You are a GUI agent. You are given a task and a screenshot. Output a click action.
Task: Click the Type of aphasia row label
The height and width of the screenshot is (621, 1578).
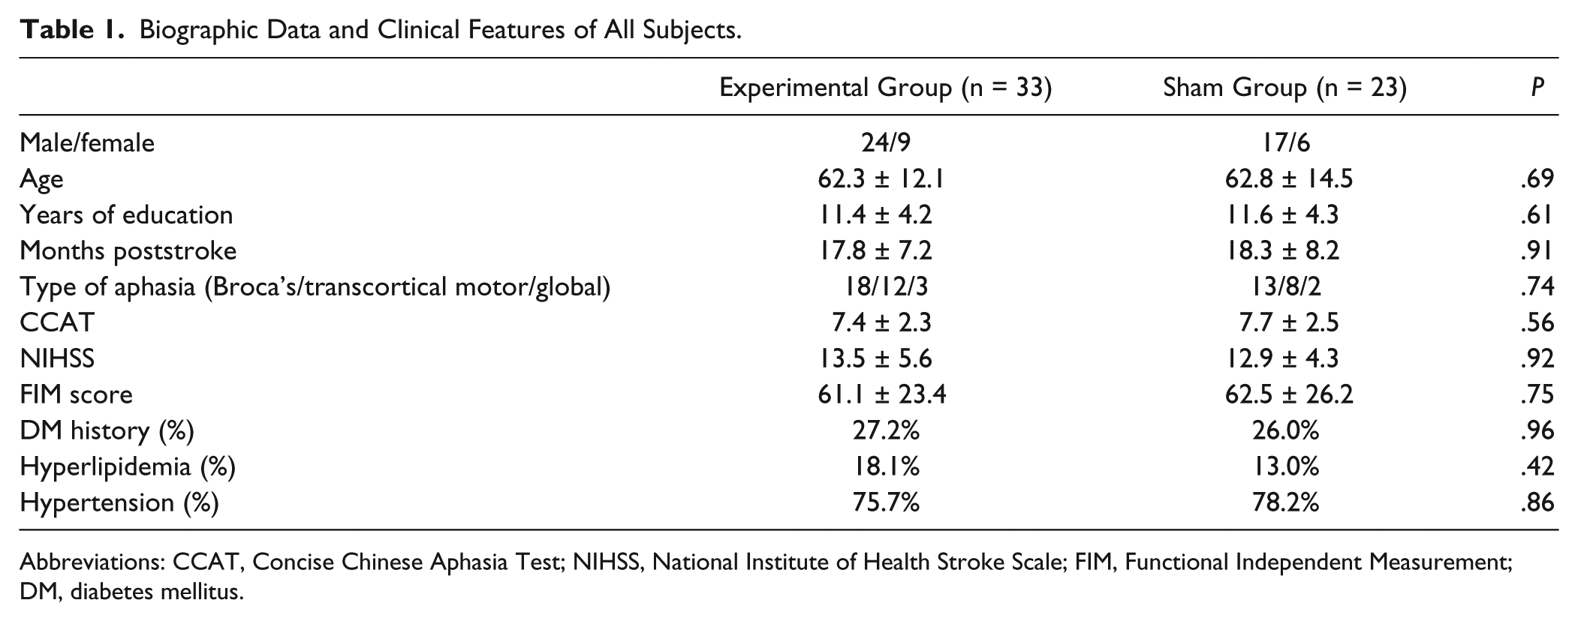pyautogui.click(x=315, y=286)
